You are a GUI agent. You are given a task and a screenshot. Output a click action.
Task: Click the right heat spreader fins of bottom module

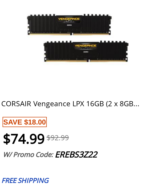pyautogui.click(x=113, y=50)
